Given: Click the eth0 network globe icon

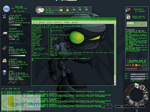Looking at the screenshot, I should click(4, 72).
